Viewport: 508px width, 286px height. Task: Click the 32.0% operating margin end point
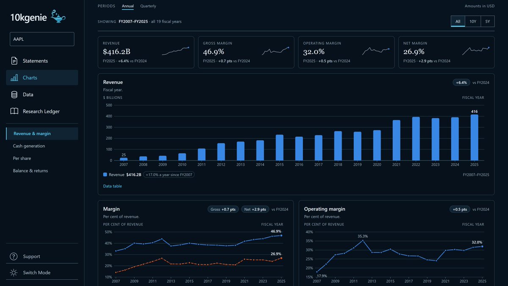[x=482, y=246]
